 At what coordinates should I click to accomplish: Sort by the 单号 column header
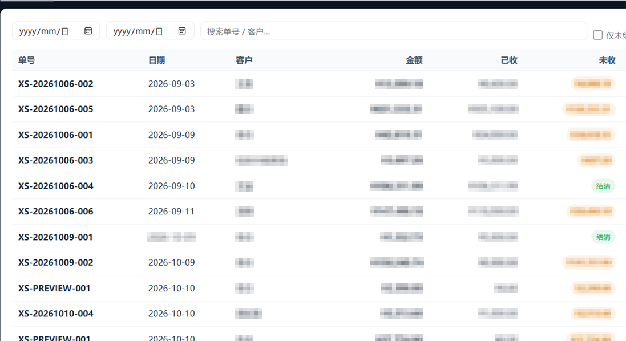point(26,60)
